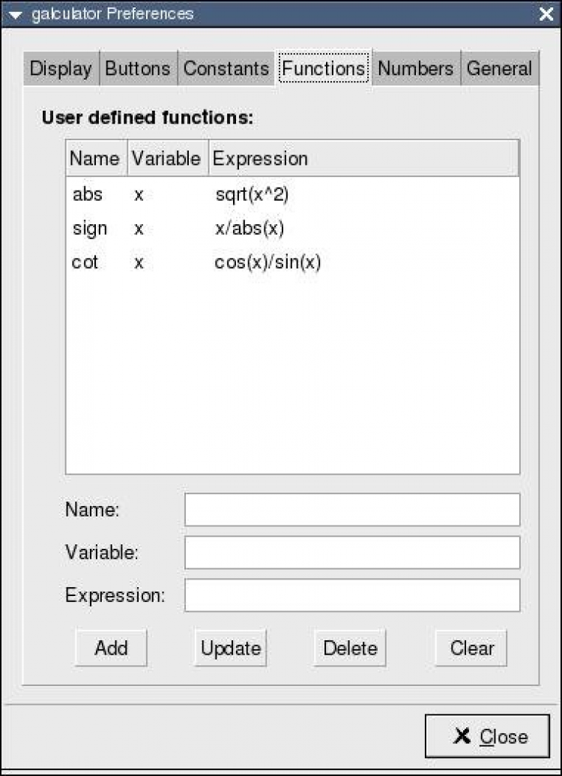The height and width of the screenshot is (776, 562).
Task: Delete the selected function
Action: 350,649
